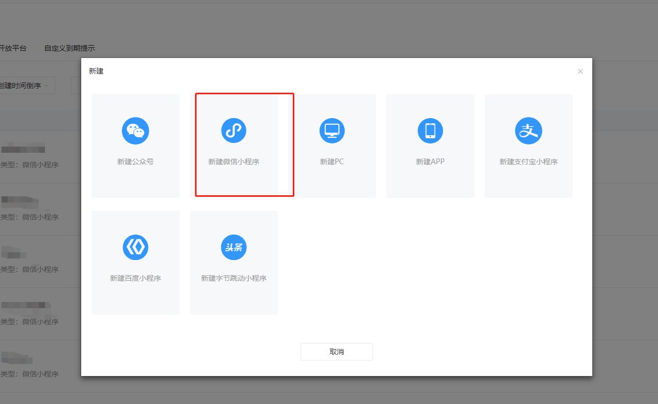Select the 新建支付宝小程序 label
Screen dimensions: 658x404
point(529,162)
